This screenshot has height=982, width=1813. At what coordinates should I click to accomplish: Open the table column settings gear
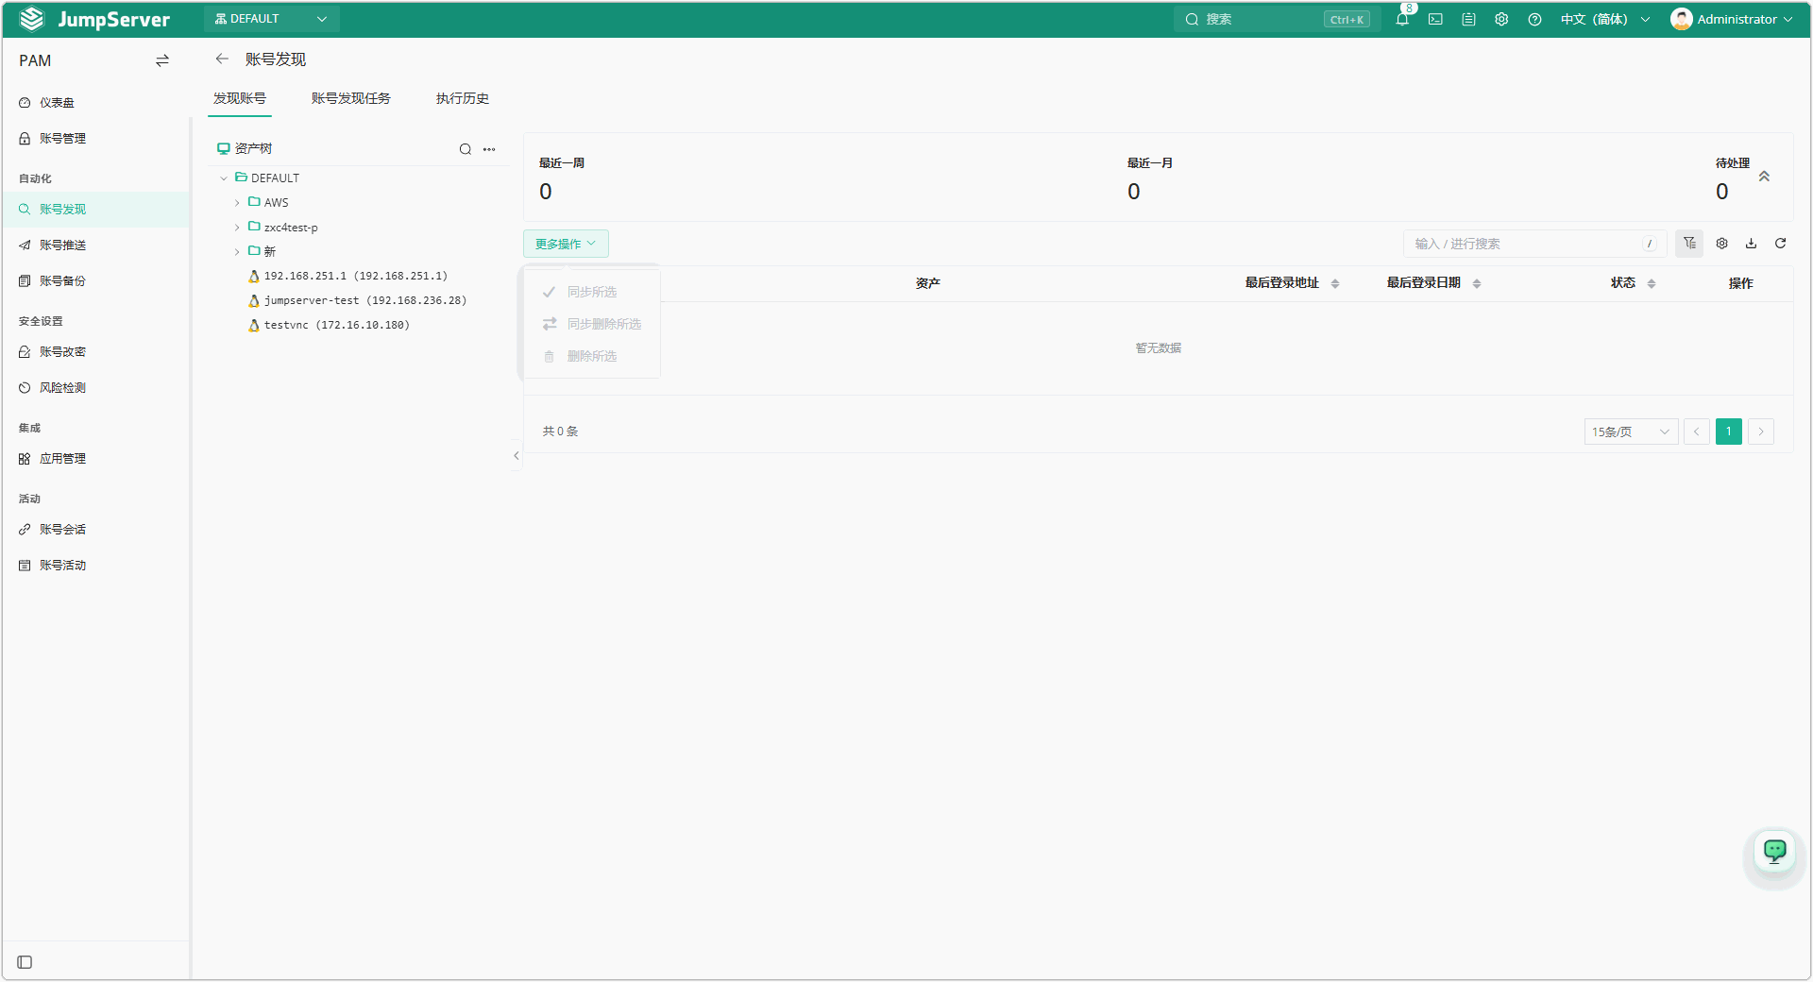click(1721, 244)
